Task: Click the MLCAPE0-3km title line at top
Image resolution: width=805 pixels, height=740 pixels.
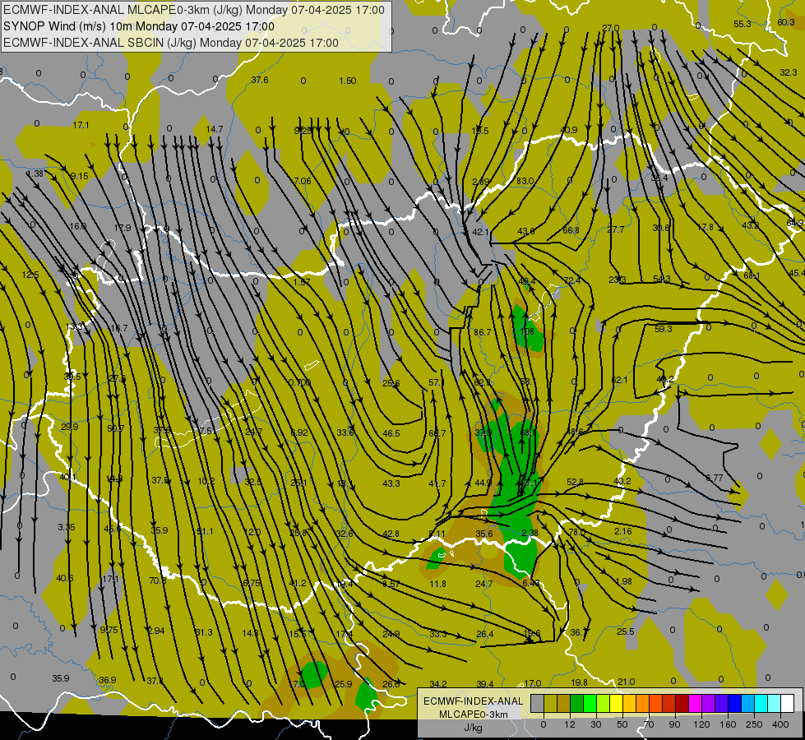Action: 194,10
